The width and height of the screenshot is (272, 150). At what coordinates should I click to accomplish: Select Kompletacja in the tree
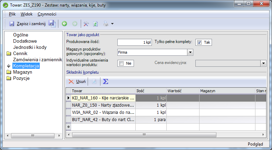[26, 66]
